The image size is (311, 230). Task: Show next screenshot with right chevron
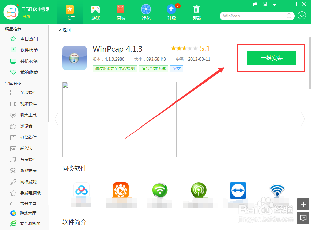[303, 119]
